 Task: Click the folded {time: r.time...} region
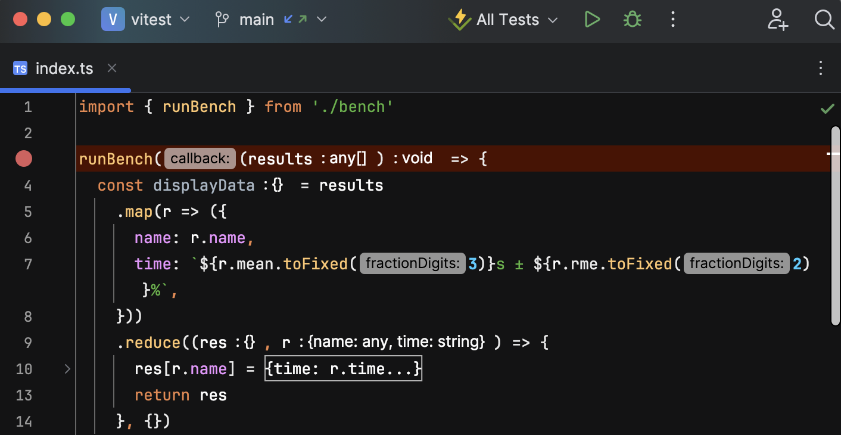pos(344,369)
